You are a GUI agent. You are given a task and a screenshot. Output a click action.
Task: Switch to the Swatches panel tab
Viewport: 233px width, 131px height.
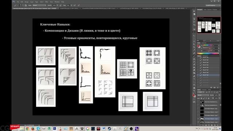(x=204, y=43)
